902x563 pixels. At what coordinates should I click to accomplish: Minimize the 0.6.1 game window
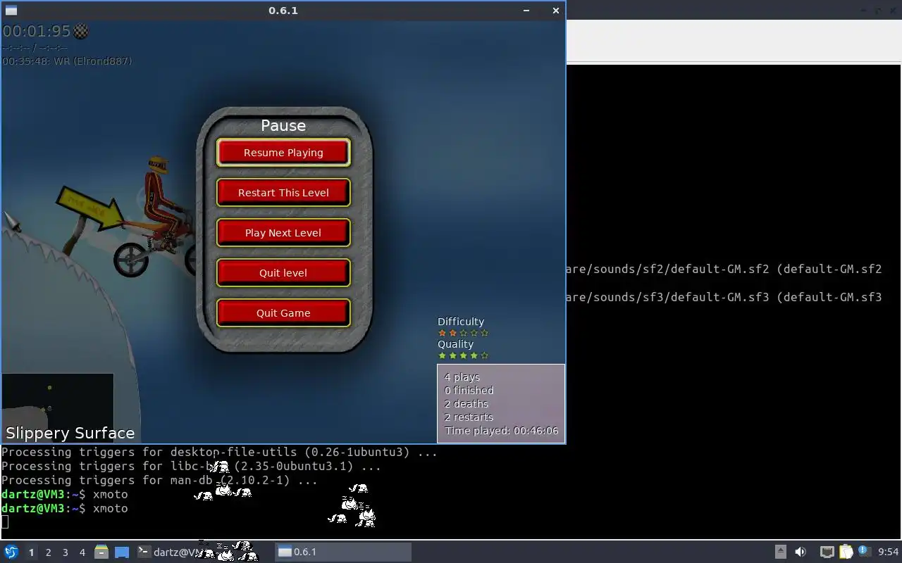click(526, 11)
